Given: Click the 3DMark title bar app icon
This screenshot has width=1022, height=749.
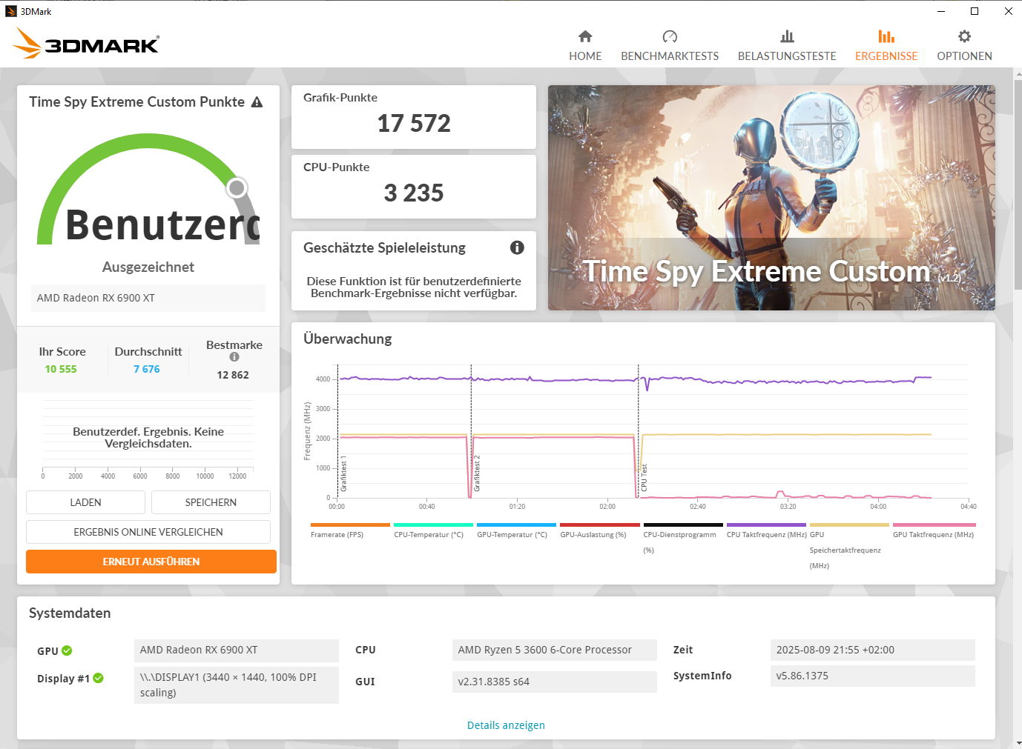Looking at the screenshot, I should 11,11.
